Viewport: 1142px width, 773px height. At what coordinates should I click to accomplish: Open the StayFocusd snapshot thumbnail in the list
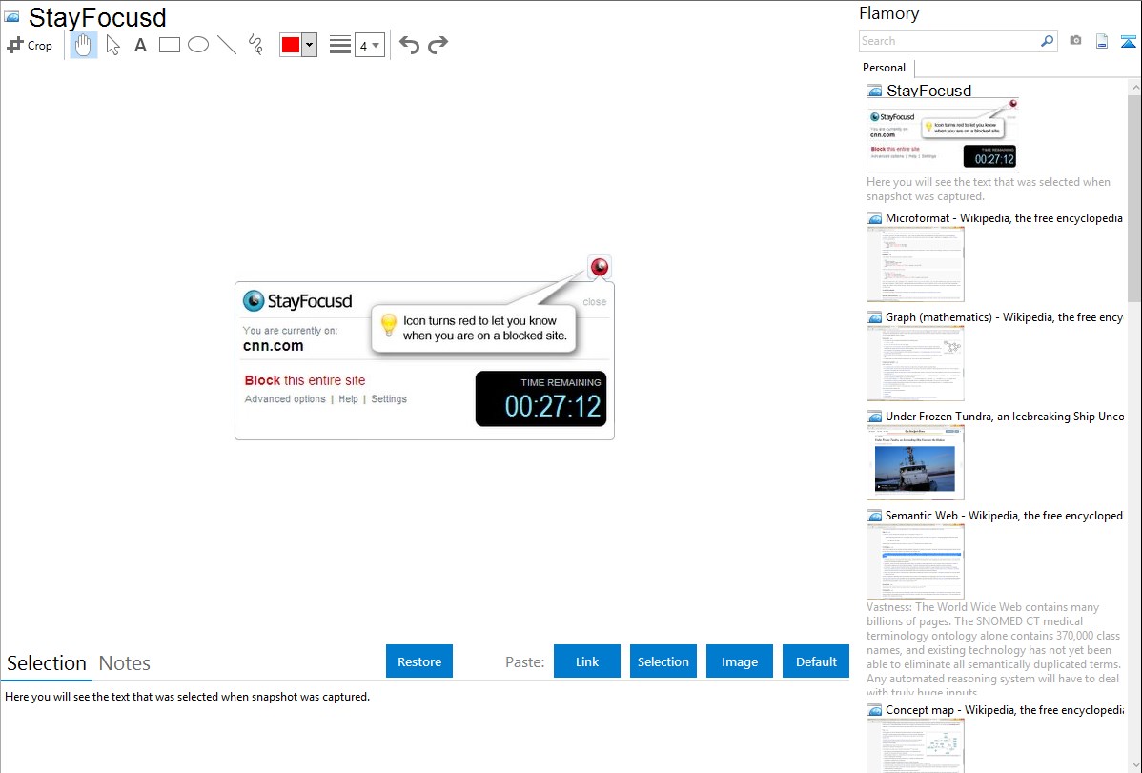[943, 134]
